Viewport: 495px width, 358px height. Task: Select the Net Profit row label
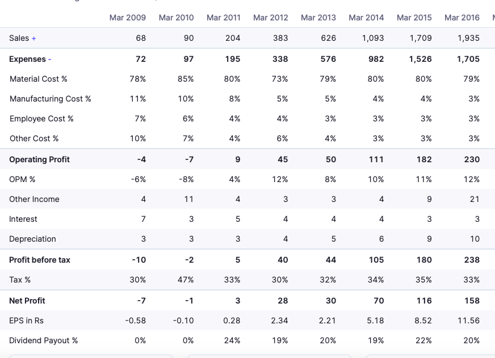click(x=27, y=301)
